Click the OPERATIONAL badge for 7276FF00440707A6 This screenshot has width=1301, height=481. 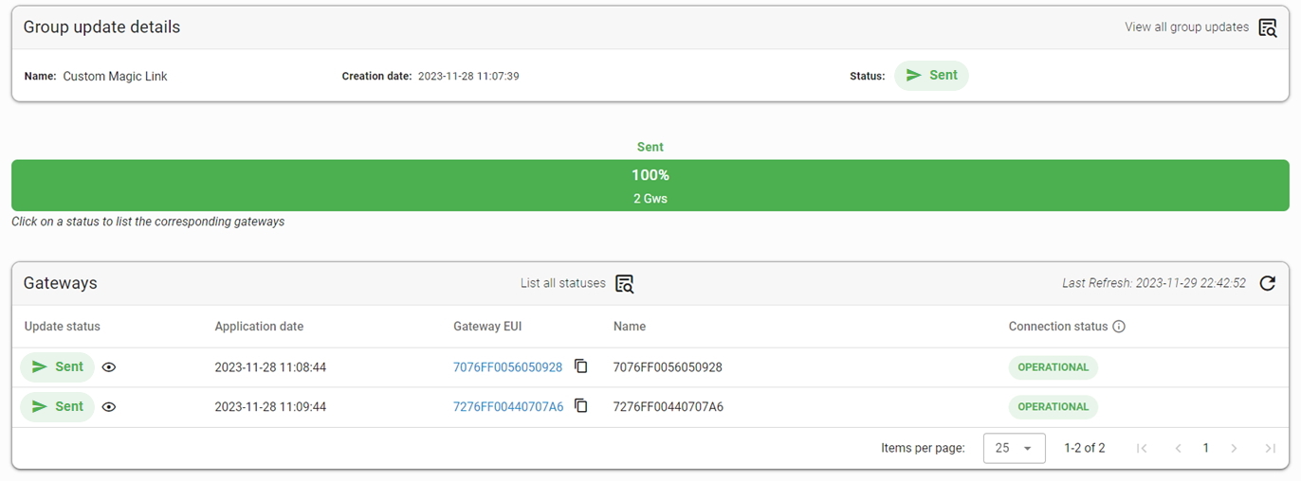1053,407
